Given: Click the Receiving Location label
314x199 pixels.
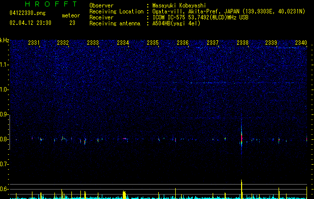Looking at the screenshot, I should [x=116, y=11].
